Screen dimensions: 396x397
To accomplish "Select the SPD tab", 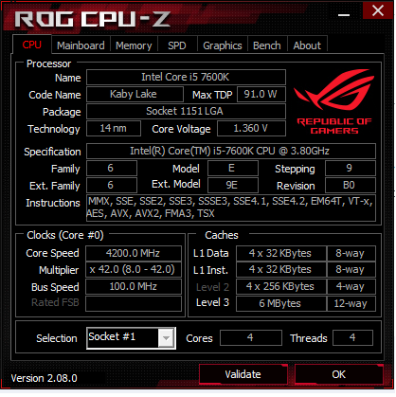I will 177,45.
